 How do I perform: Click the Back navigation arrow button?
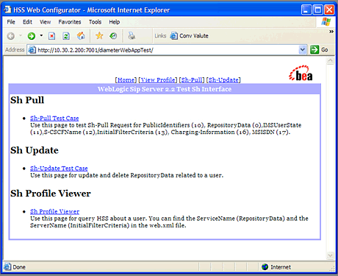click(x=11, y=36)
